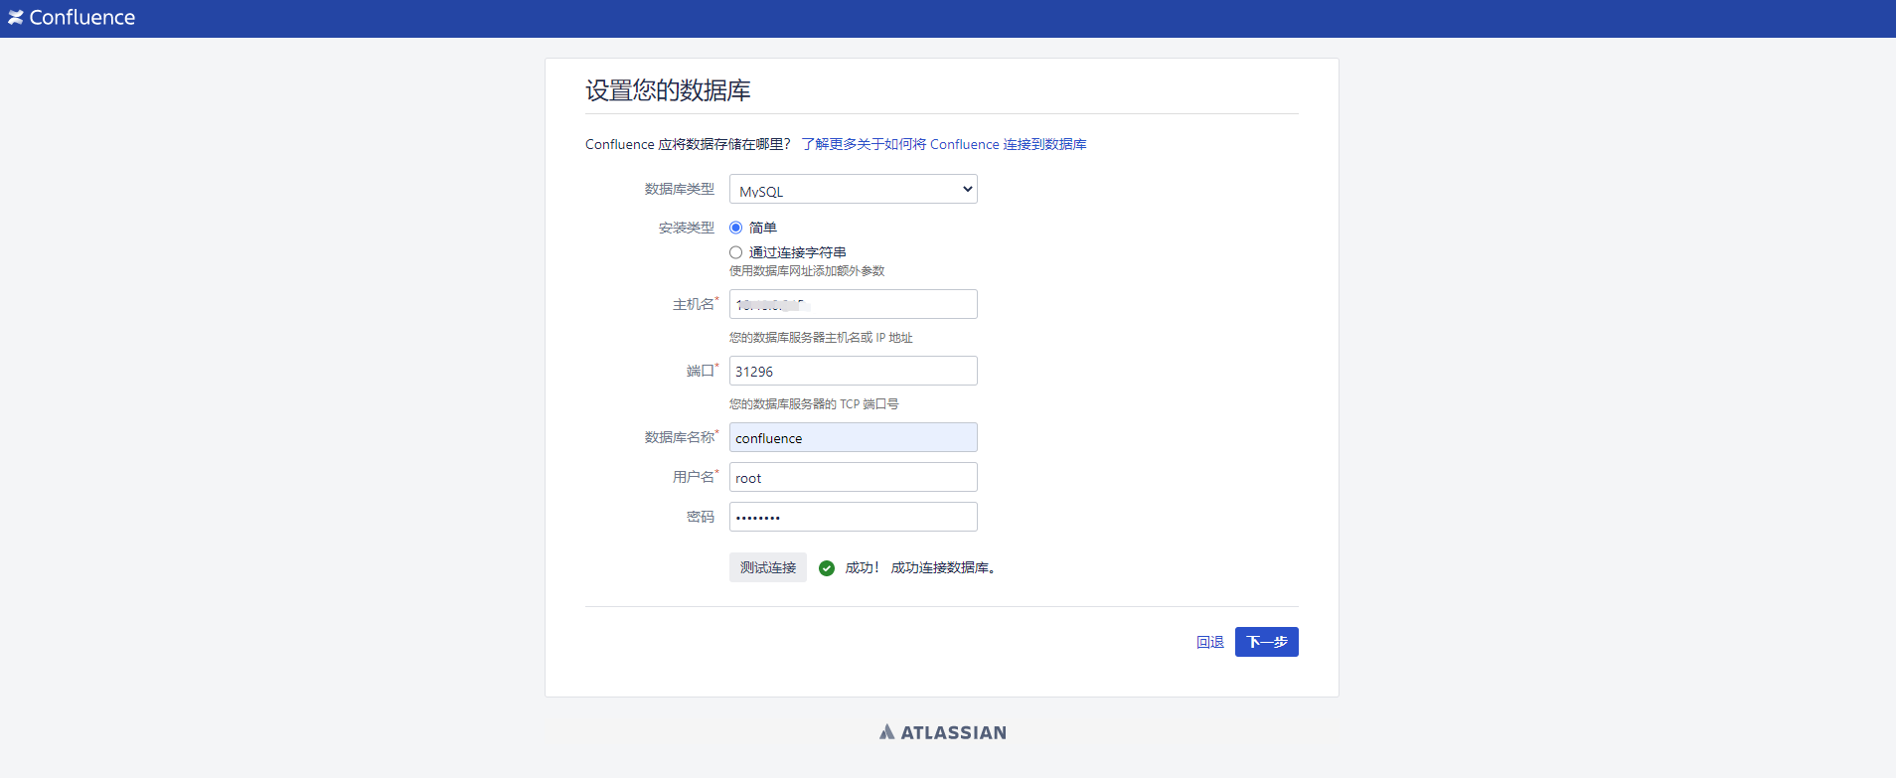Viewport: 1896px width, 778px height.
Task: Click the 数据库名称 field with confluence
Action: click(853, 438)
